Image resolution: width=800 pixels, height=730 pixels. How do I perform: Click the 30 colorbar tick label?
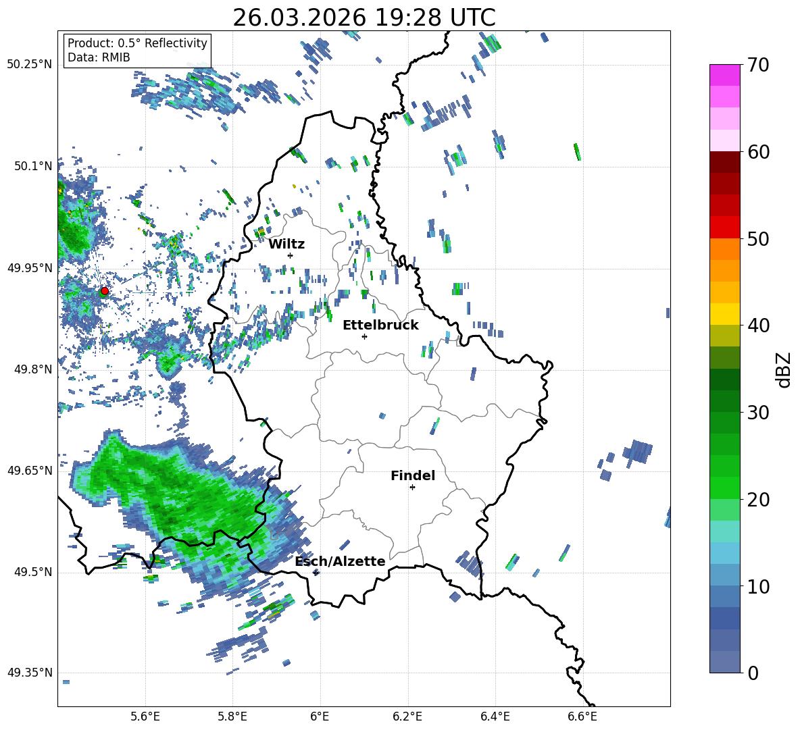click(x=757, y=413)
